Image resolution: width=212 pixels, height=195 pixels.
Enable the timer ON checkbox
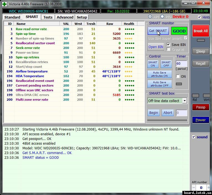pos(178,76)
